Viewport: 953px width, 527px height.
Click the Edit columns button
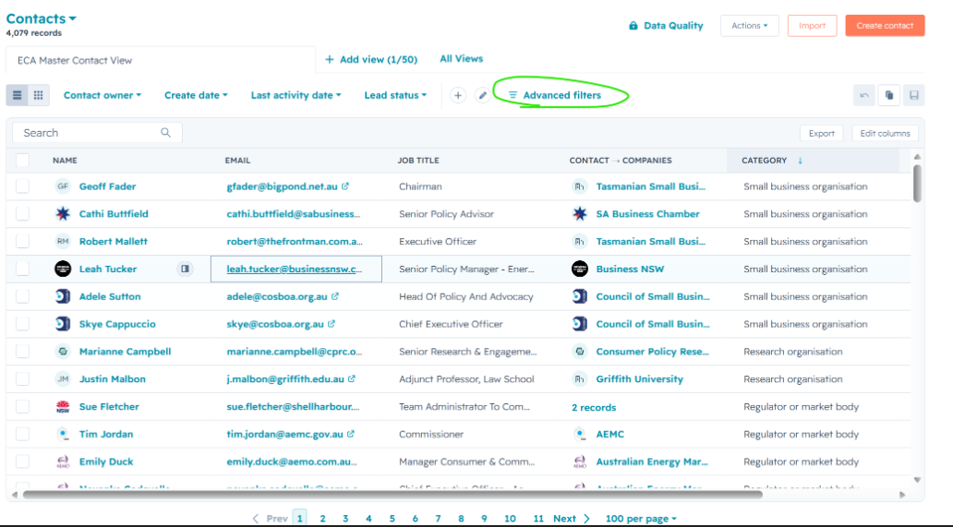tap(885, 134)
